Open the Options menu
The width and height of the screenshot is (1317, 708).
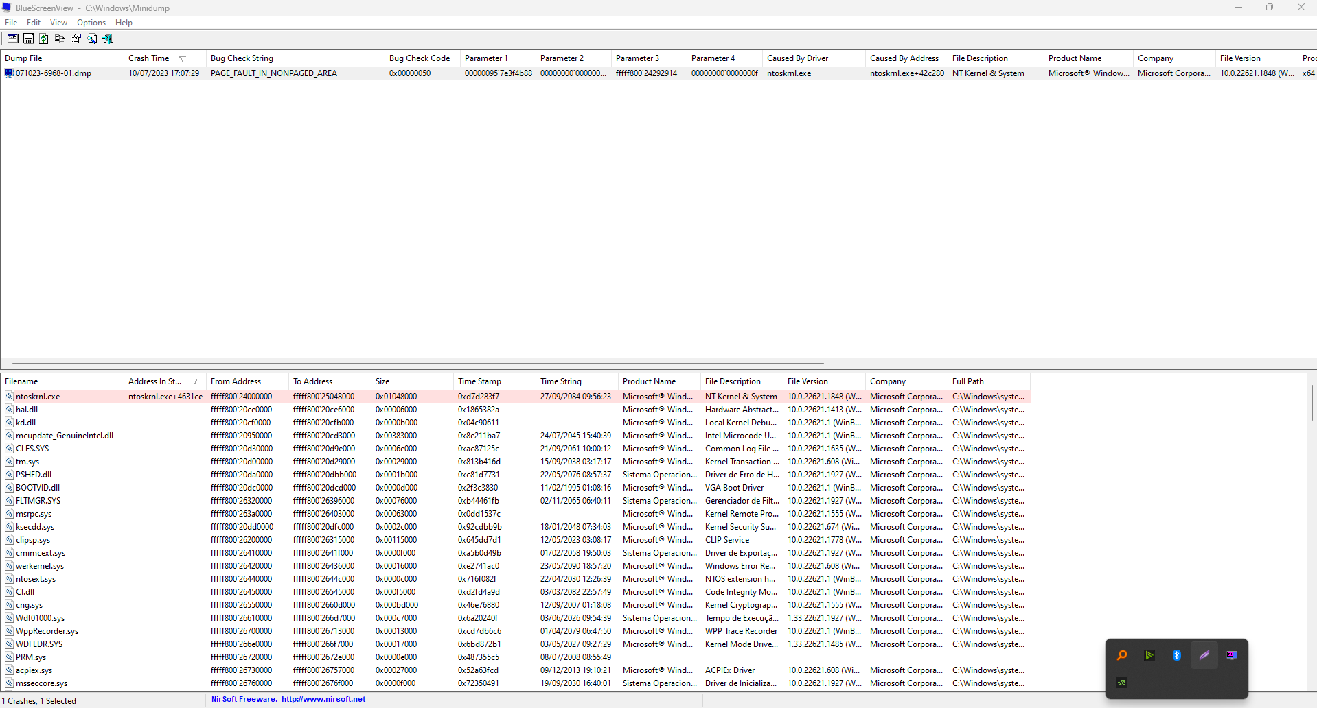click(x=91, y=23)
